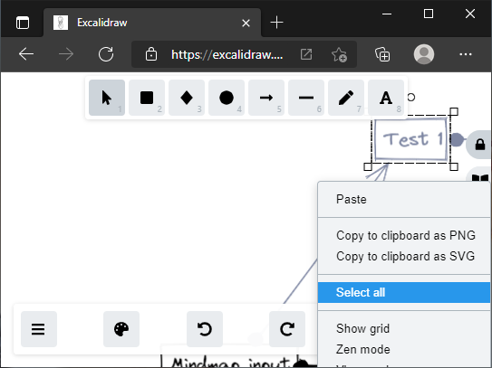This screenshot has height=368, width=492.
Task: Switch to the Excalidraw tab
Action: 152,23
